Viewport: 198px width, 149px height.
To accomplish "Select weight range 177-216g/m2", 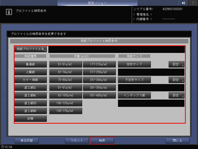I will [x=99, y=64].
